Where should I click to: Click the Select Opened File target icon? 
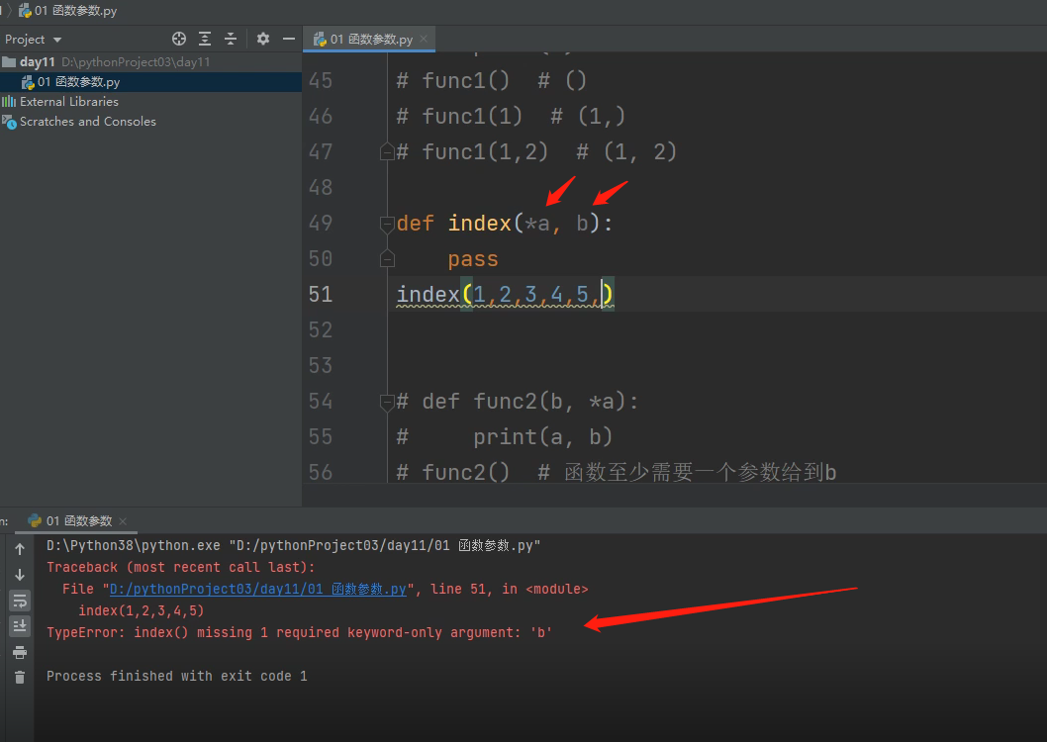(x=179, y=39)
